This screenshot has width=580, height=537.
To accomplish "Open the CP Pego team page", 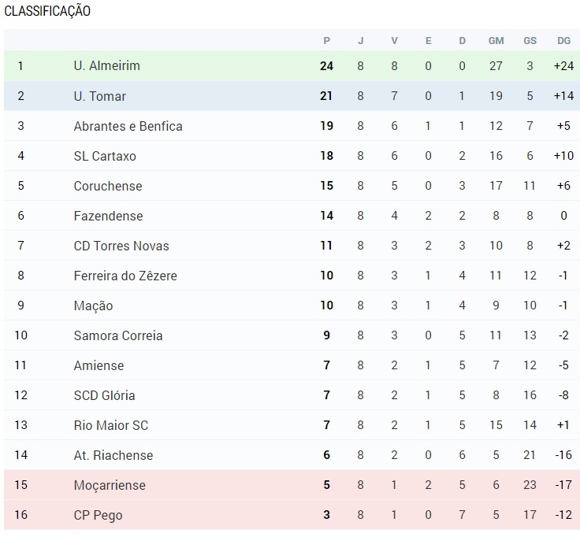I will tap(98, 515).
